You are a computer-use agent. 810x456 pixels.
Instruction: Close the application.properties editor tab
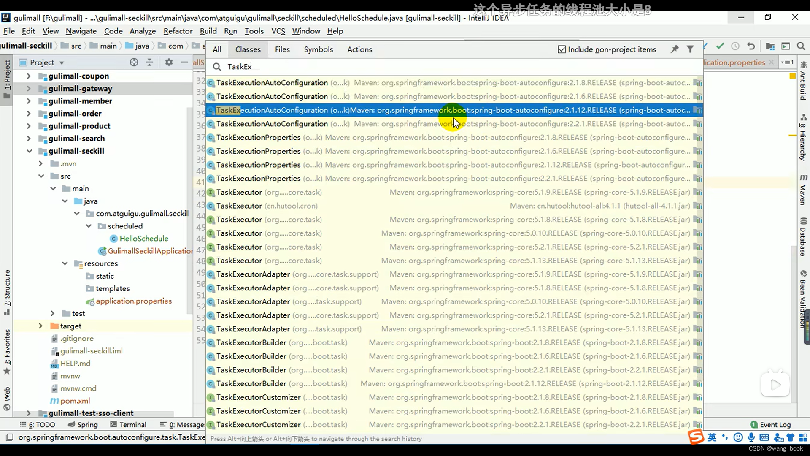pyautogui.click(x=772, y=62)
